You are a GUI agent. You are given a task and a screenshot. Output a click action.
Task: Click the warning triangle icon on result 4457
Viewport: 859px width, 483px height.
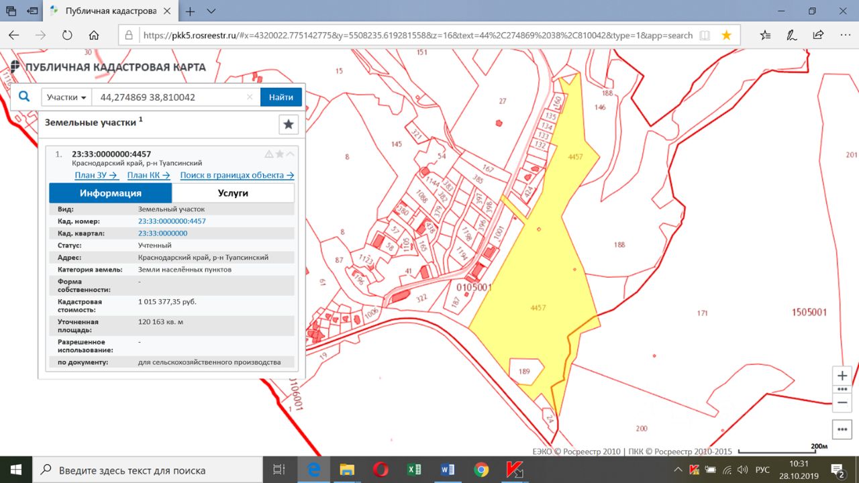coord(269,154)
